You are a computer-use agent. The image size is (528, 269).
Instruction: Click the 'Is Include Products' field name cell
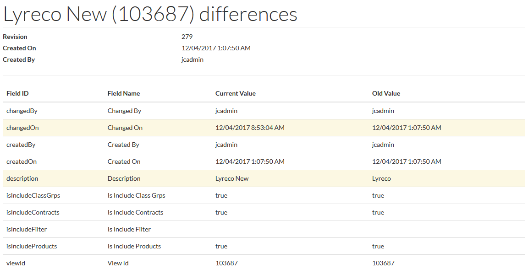(x=134, y=246)
